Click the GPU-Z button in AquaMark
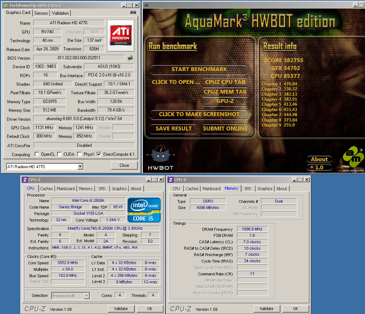Screen dimensions: 365x314 point(225,101)
